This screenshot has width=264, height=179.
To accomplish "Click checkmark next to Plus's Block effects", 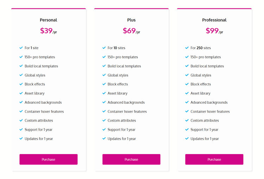I will 104,84.
